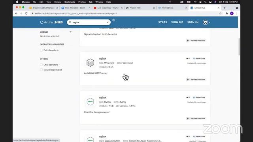The height and width of the screenshot is (142, 253).
Task: Click the nginx search input field
Action: [x=89, y=22]
